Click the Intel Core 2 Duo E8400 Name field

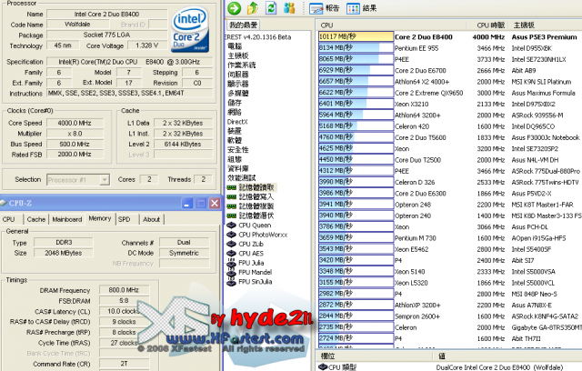[x=106, y=15]
